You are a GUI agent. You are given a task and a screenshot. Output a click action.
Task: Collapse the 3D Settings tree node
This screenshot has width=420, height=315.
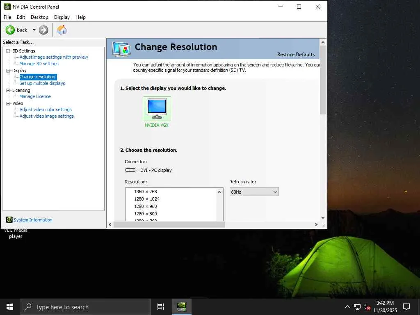coord(8,51)
